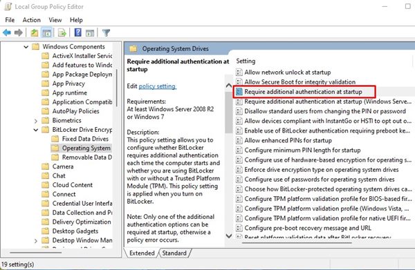Click the Forward arrow toolbar icon
415x270 pixels.
click(18, 32)
